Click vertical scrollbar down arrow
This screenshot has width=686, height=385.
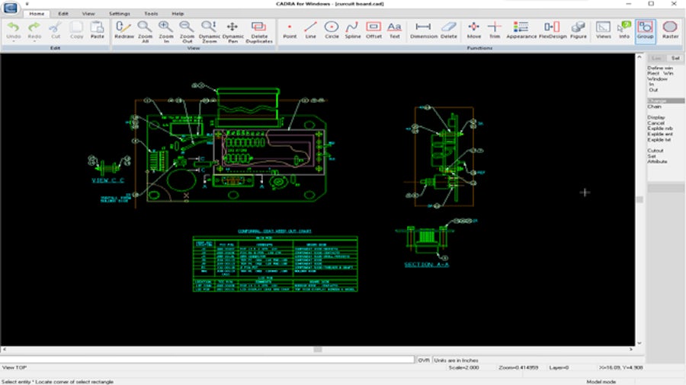640,343
